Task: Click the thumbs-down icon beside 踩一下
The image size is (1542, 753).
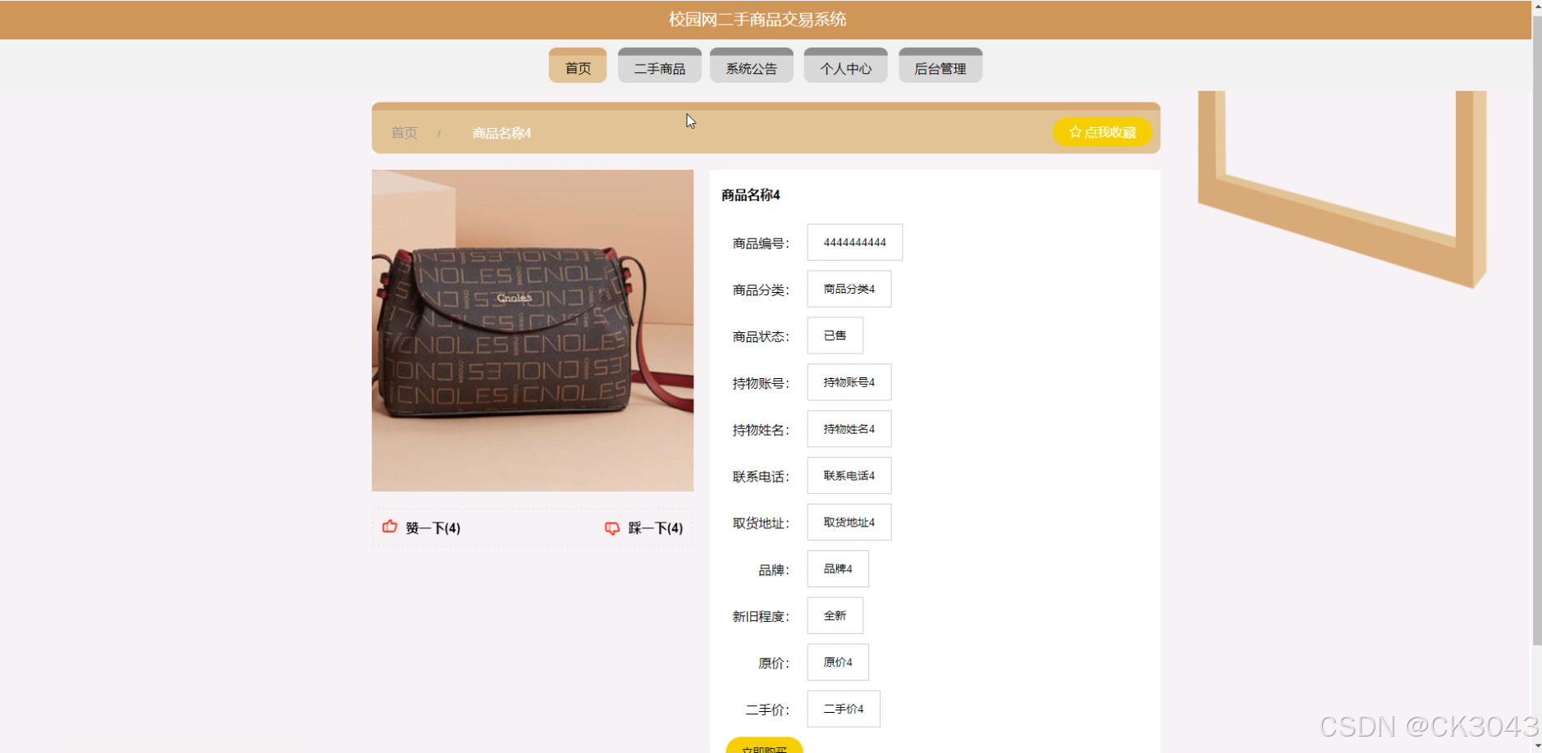Action: [612, 528]
